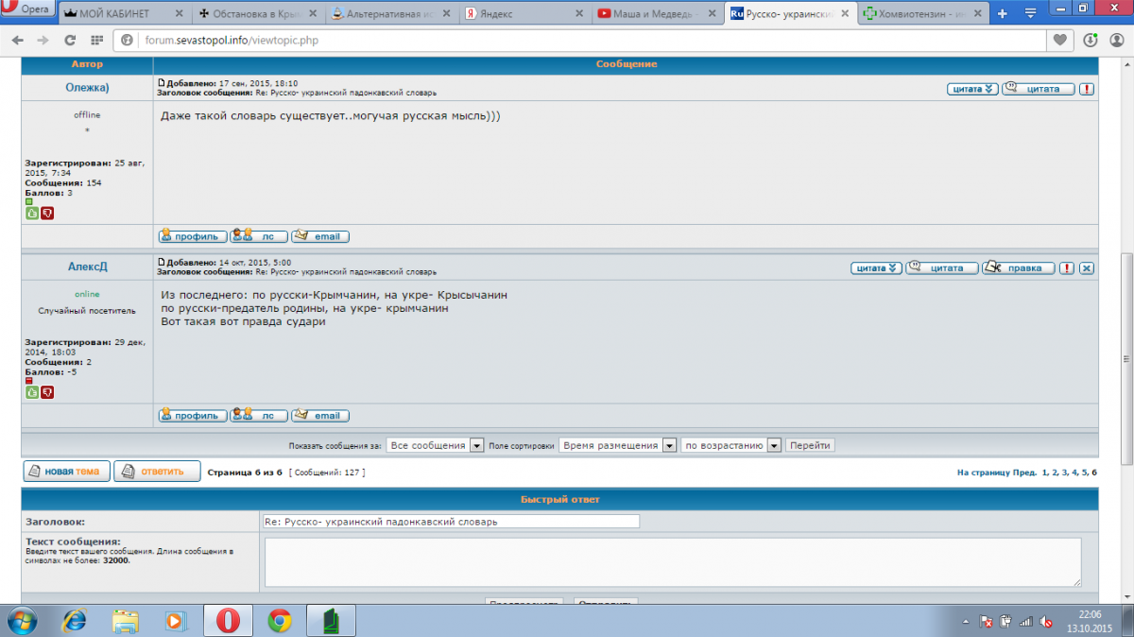Viewport: 1134px width, 637px height.
Task: Click in the Заголовок subject field
Action: [451, 521]
